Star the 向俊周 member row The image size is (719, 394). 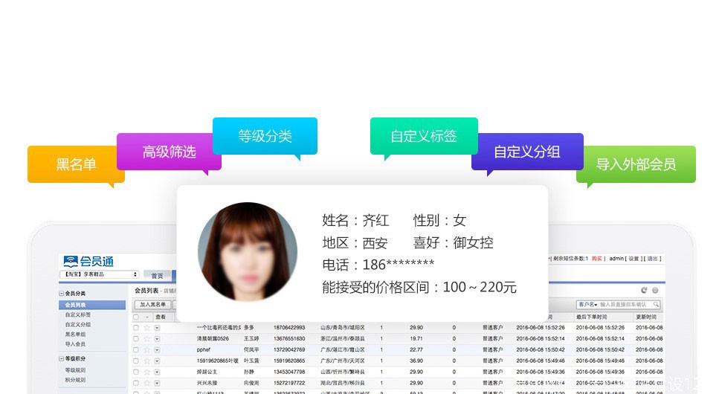(x=147, y=383)
